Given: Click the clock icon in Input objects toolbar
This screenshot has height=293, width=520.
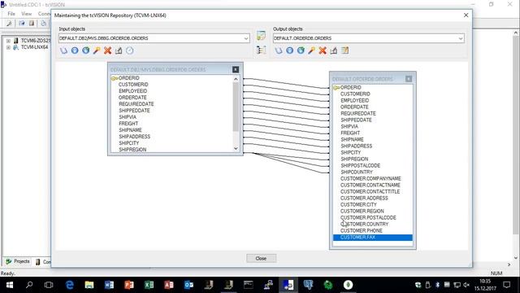Looking at the screenshot, I should [130, 50].
